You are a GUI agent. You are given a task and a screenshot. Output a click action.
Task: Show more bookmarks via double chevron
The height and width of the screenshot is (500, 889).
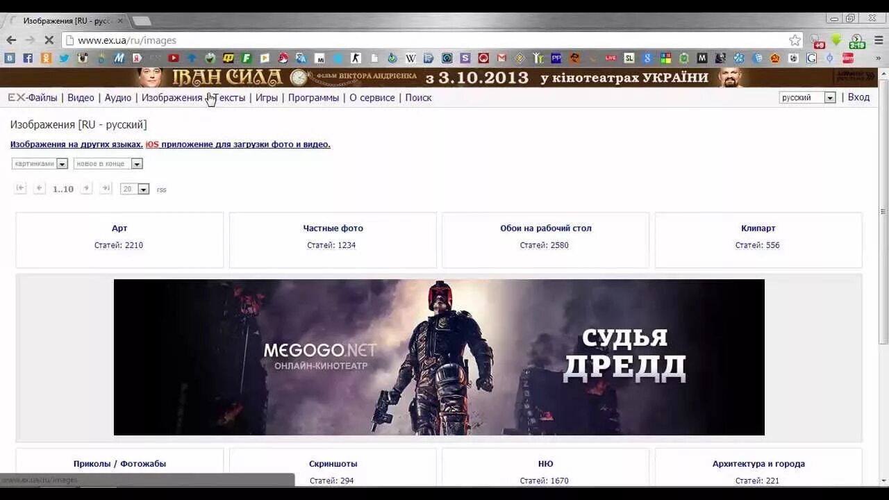coord(878,58)
